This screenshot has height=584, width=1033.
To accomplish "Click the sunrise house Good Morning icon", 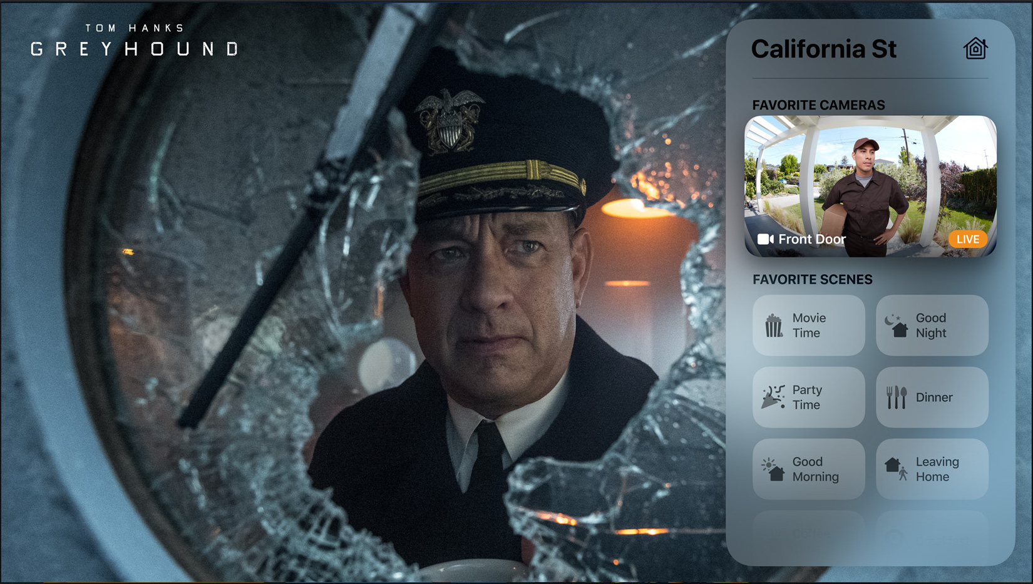I will tap(773, 469).
